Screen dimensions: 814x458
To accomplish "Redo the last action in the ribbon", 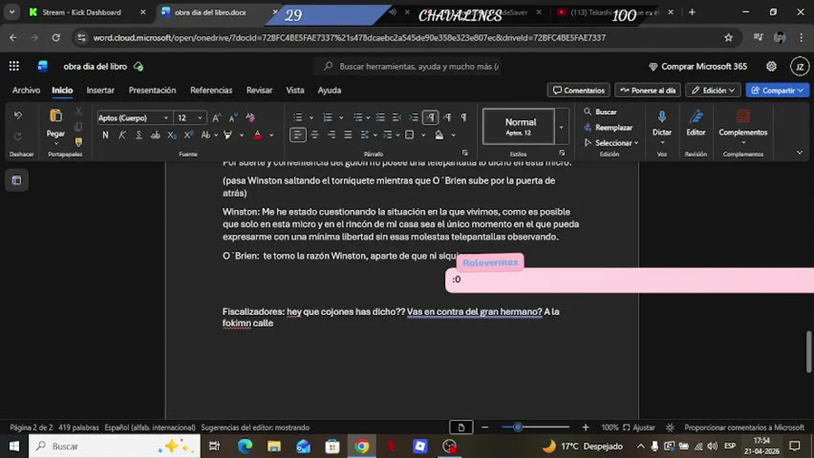I will pos(18,135).
